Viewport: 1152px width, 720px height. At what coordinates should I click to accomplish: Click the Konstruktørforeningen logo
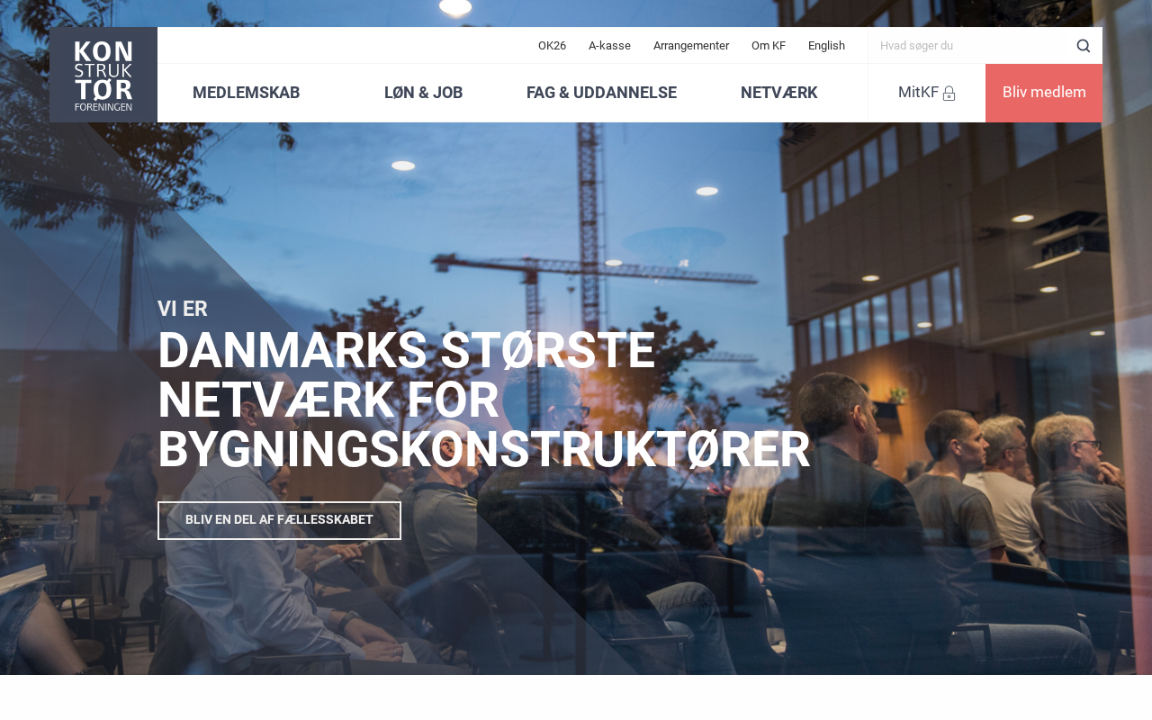pos(103,75)
